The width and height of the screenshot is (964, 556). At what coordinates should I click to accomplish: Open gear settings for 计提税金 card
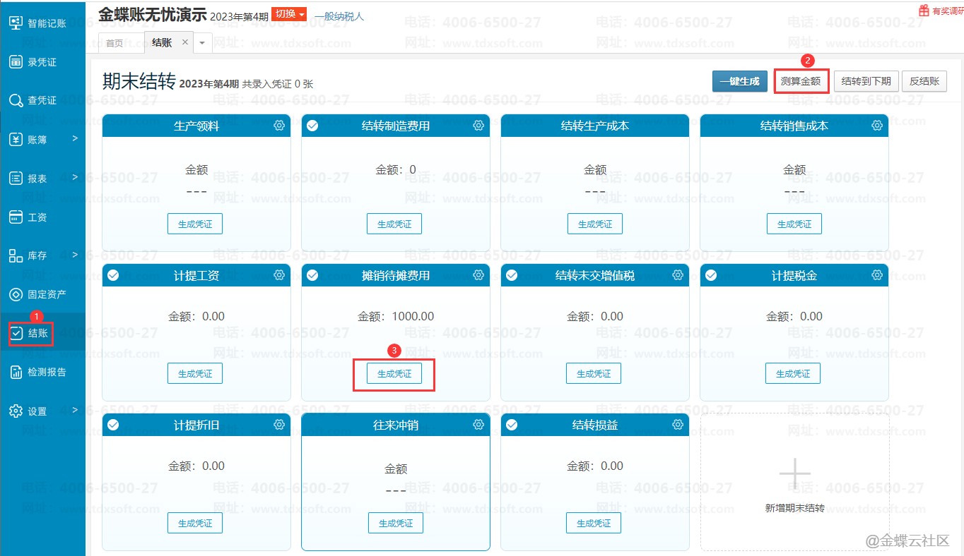877,275
